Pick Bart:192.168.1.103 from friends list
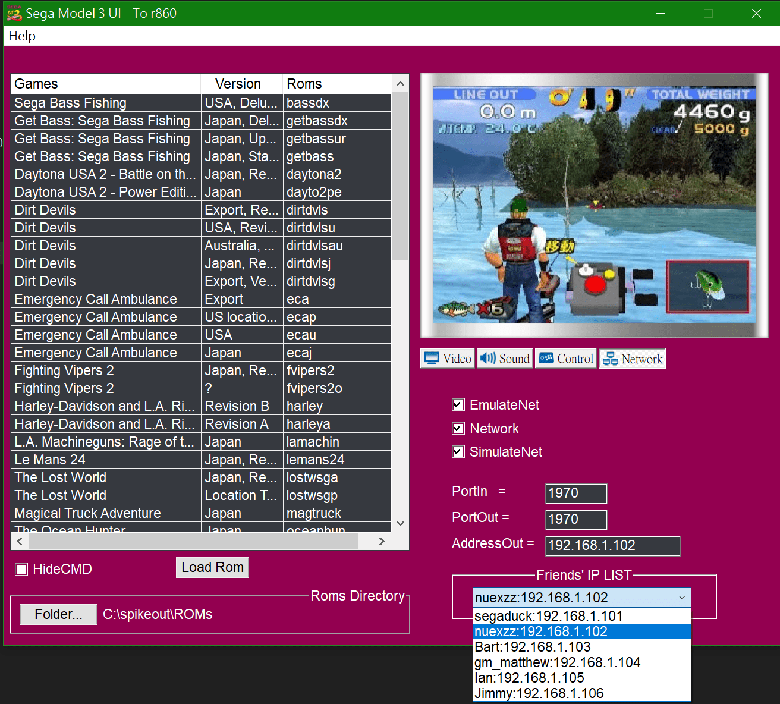 coord(582,647)
